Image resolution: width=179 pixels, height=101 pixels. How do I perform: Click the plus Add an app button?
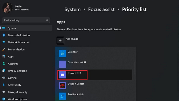[60, 40]
